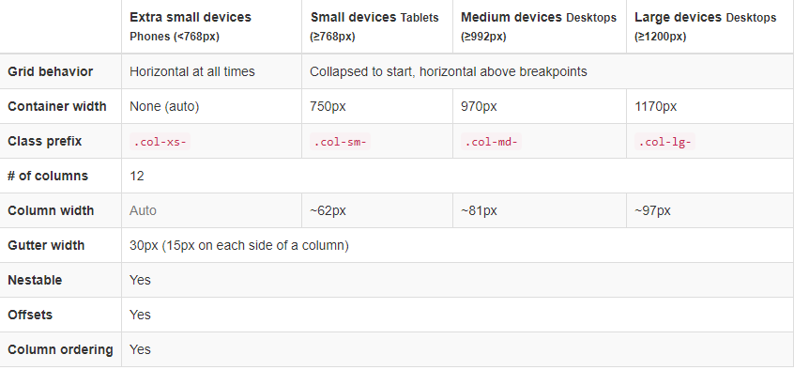Viewport: 794px width, 370px height.
Task: Click the Gutter width row label
Action: 46,245
